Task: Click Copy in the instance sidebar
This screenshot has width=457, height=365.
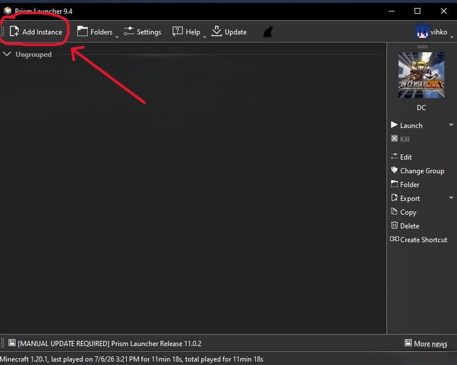Action: pos(404,212)
